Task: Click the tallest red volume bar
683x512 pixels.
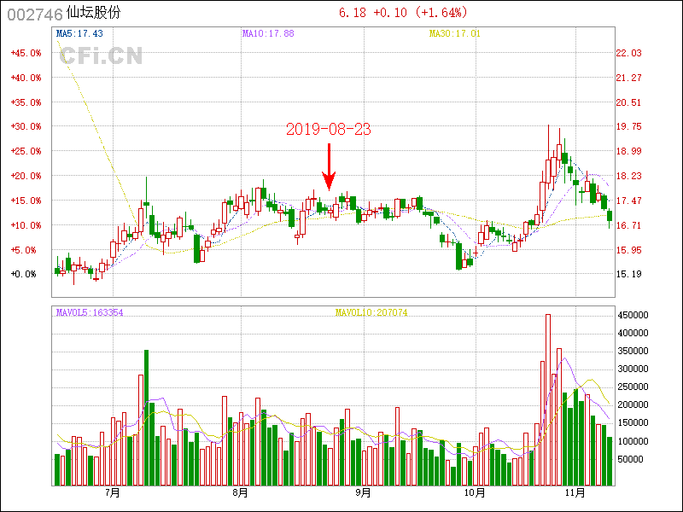Action: (548, 399)
